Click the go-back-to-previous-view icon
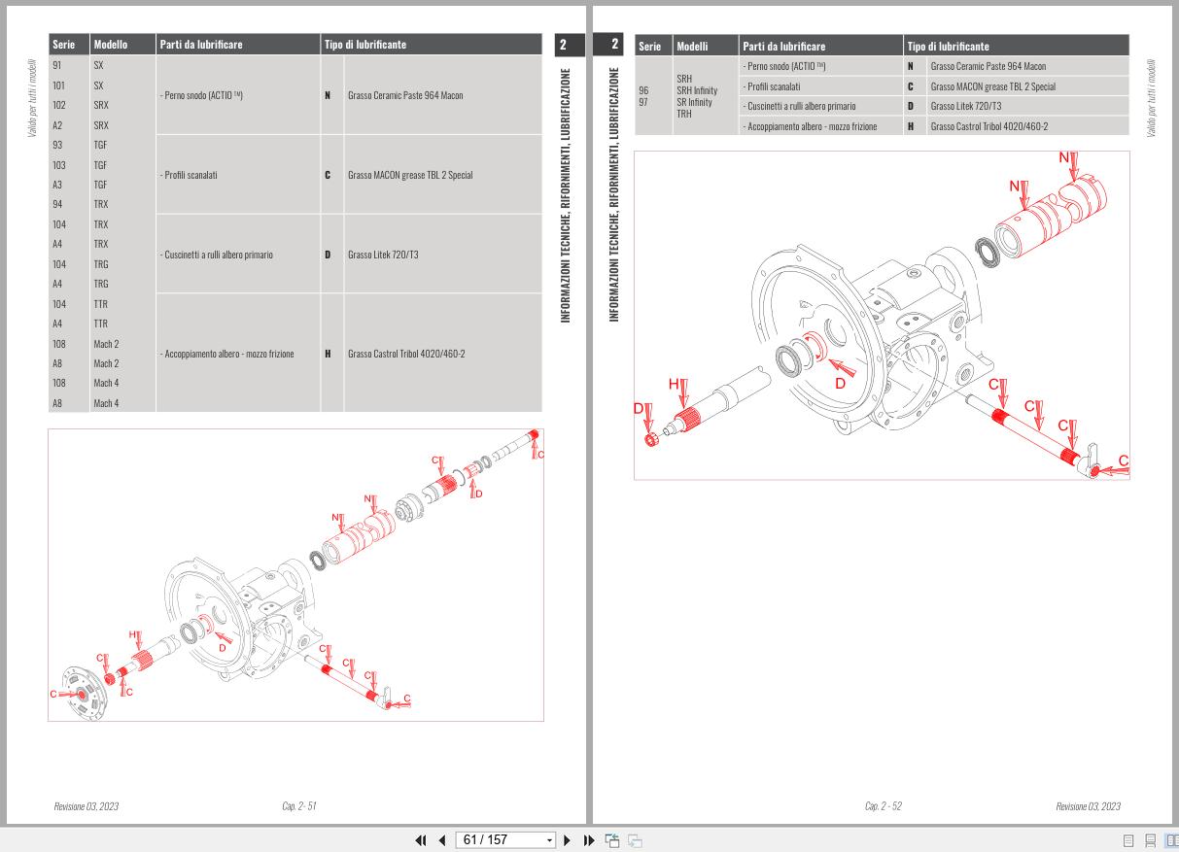This screenshot has width=1179, height=852. coord(612,840)
